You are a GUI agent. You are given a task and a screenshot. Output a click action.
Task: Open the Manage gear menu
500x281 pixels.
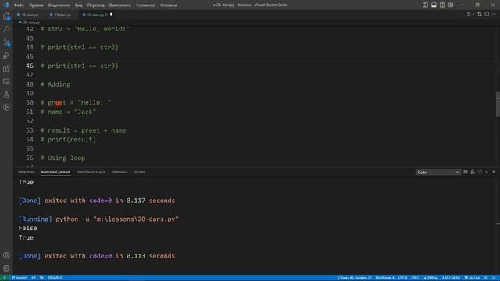[6, 269]
